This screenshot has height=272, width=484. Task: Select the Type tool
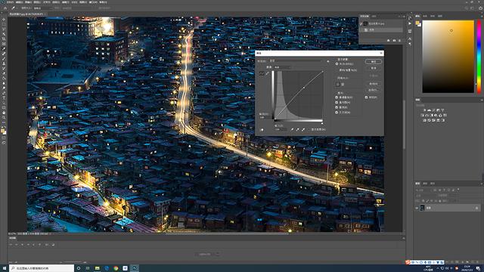(x=4, y=98)
